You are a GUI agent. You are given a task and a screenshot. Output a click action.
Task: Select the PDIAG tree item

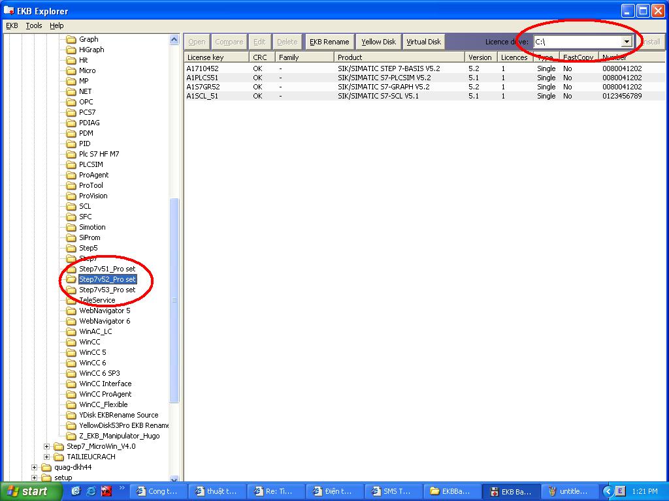(x=89, y=123)
